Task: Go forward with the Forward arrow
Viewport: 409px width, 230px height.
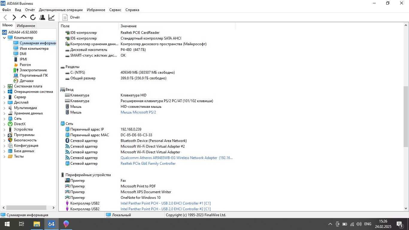Action: pyautogui.click(x=14, y=17)
